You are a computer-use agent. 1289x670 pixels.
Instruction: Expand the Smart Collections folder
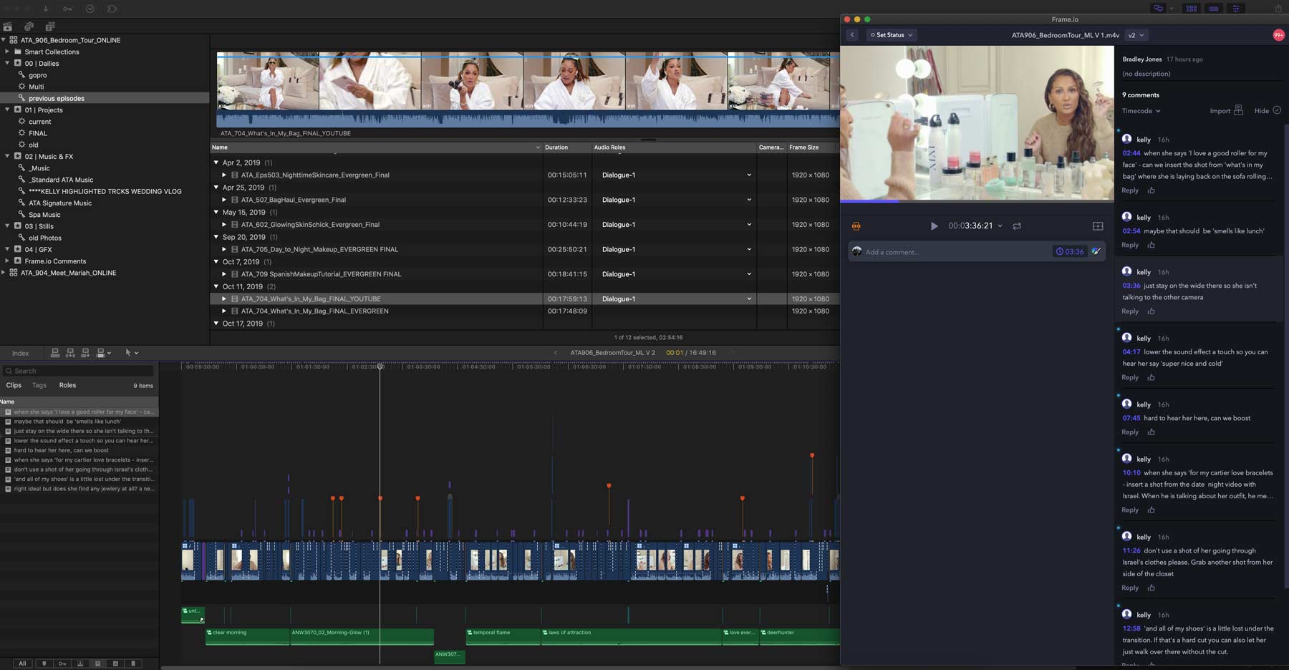point(7,52)
